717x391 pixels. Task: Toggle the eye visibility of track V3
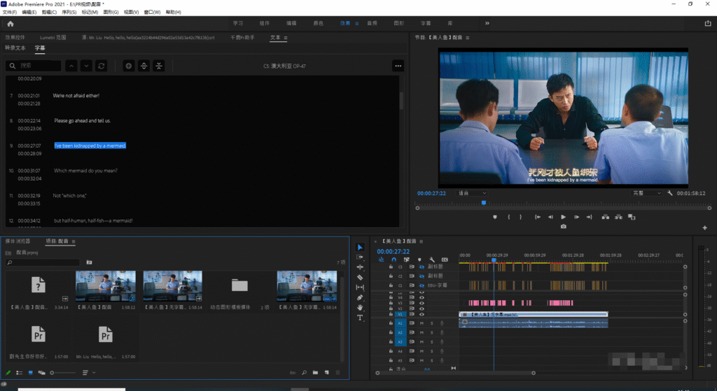pos(422,303)
